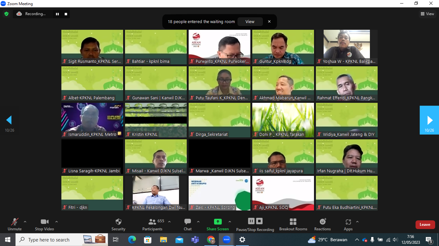Open the Apps icon in toolbar
Screen dimensions: 439x246
coord(348,222)
